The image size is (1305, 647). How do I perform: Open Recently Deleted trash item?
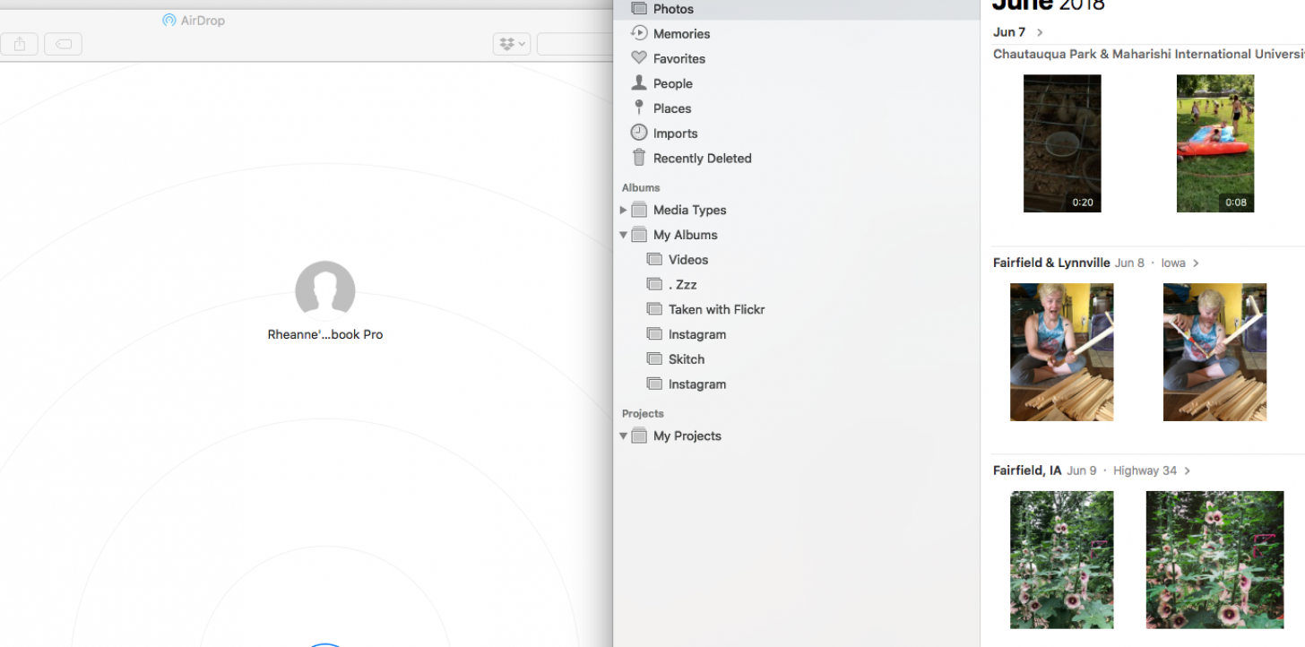[x=702, y=159]
